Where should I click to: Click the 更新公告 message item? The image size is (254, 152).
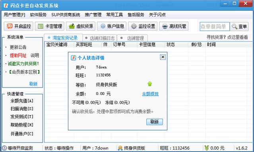pos(18,47)
